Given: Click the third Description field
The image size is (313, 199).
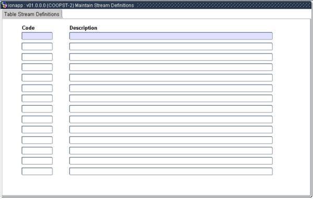Looking at the screenshot, I should click(x=171, y=57).
